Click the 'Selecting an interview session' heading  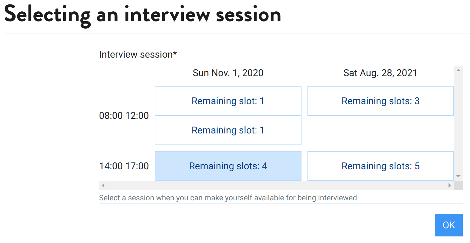(143, 15)
